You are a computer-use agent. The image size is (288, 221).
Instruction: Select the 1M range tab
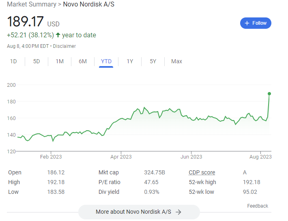60,61
